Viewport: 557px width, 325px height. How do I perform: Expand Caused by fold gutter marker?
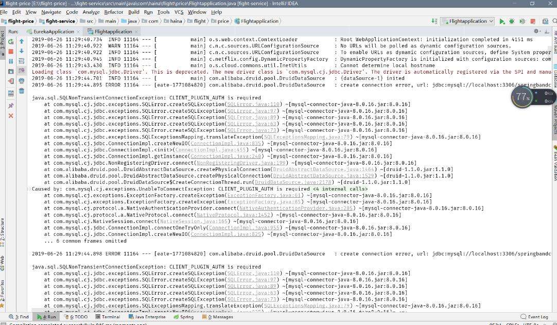(29, 189)
